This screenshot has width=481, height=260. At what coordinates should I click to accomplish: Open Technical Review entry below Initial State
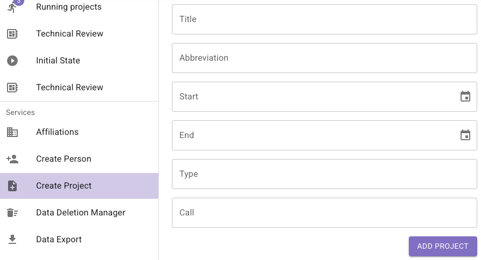pos(69,88)
